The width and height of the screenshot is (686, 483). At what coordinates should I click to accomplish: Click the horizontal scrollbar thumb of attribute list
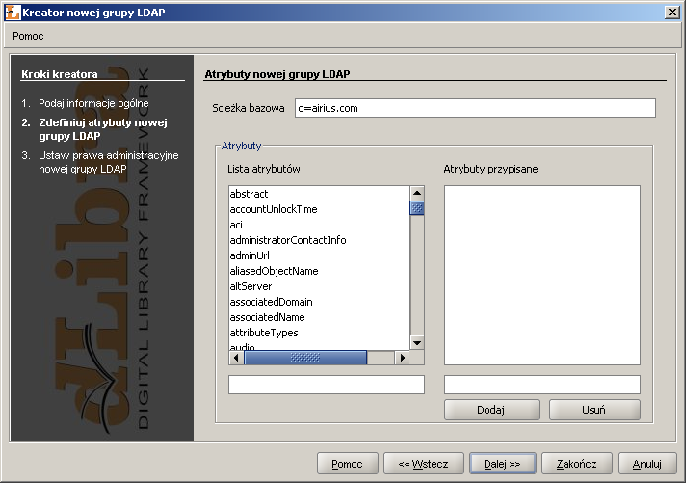coord(304,358)
